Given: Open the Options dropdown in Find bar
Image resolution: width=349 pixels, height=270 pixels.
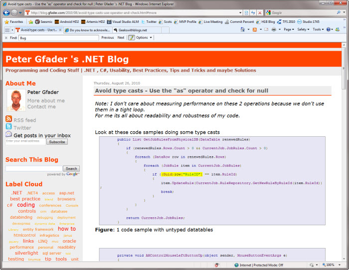Looking at the screenshot, I should pyautogui.click(x=143, y=38).
